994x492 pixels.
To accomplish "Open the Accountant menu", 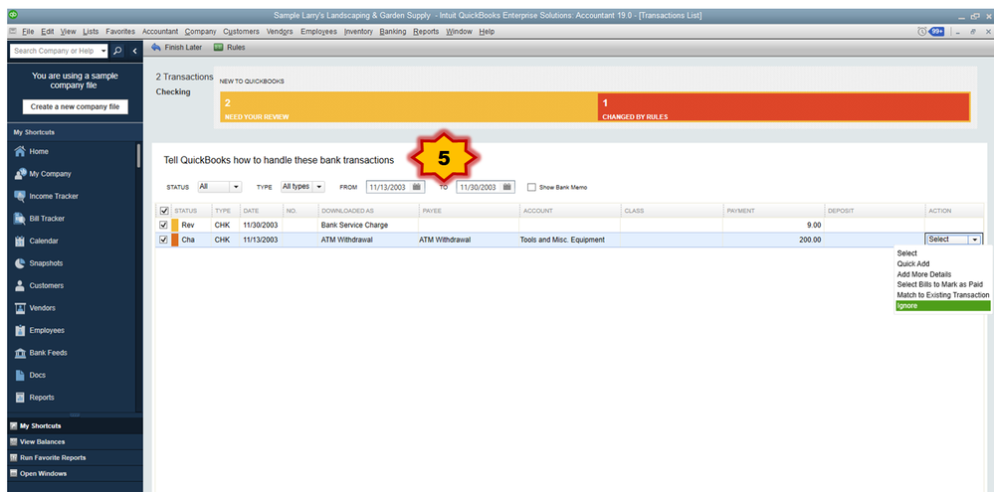I will coord(160,31).
